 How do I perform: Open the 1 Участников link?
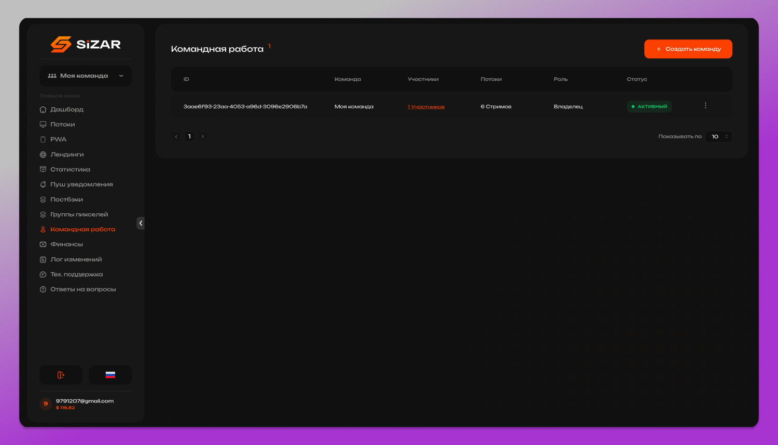click(x=426, y=107)
